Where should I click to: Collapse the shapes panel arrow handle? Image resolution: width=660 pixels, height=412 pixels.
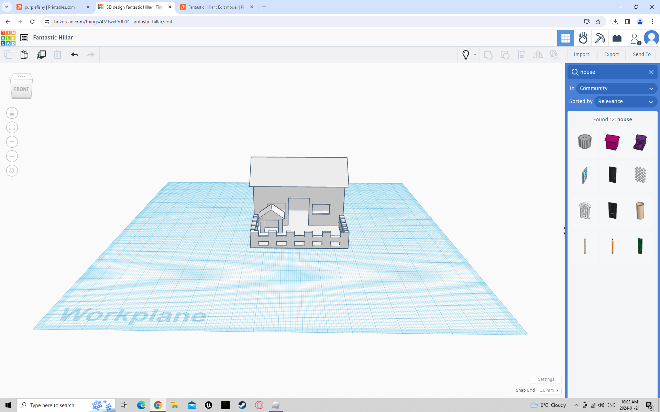(x=564, y=231)
